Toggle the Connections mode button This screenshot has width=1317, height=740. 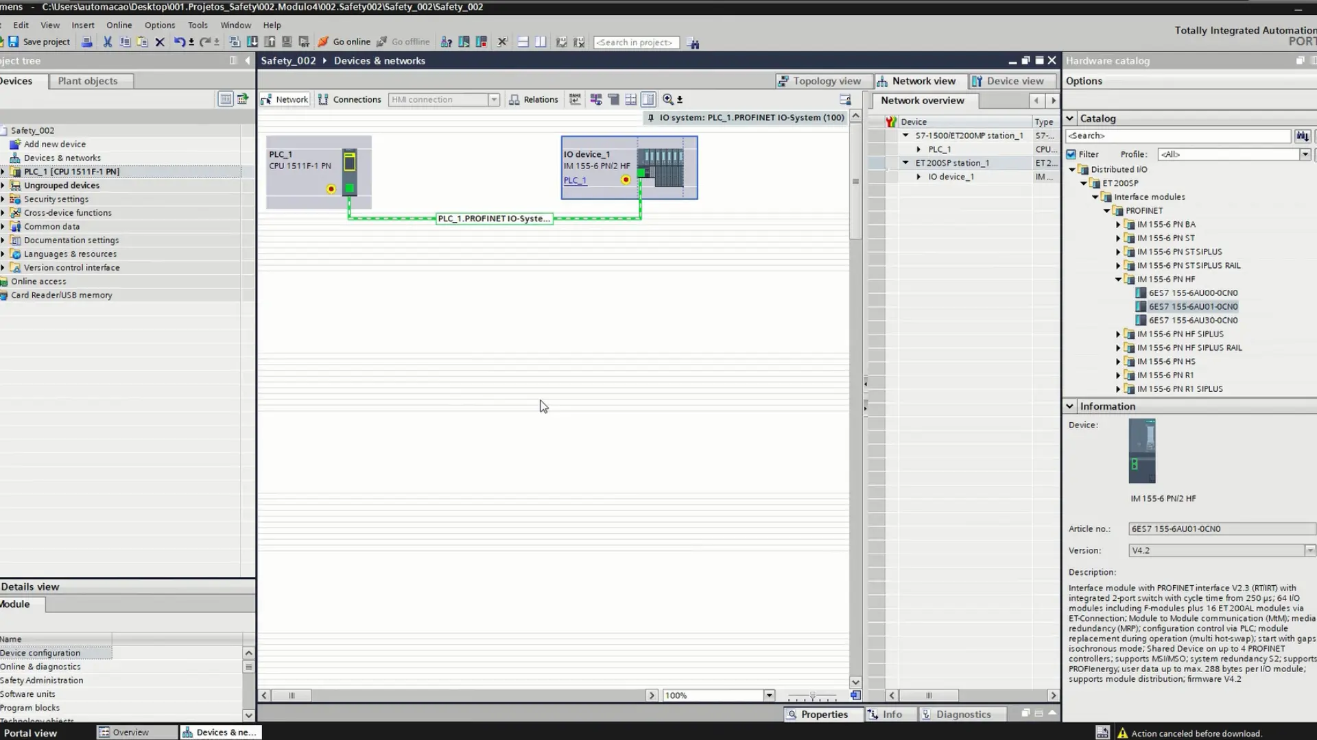[x=350, y=99]
